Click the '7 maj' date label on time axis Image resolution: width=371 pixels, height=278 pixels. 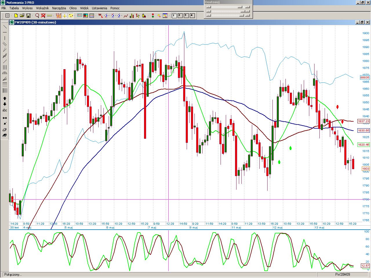(152, 228)
